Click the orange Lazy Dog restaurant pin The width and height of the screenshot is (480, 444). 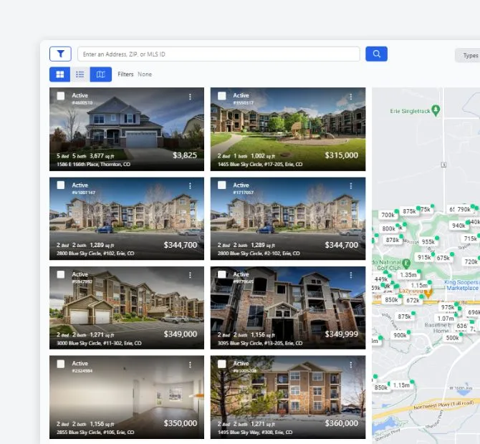tap(428, 293)
